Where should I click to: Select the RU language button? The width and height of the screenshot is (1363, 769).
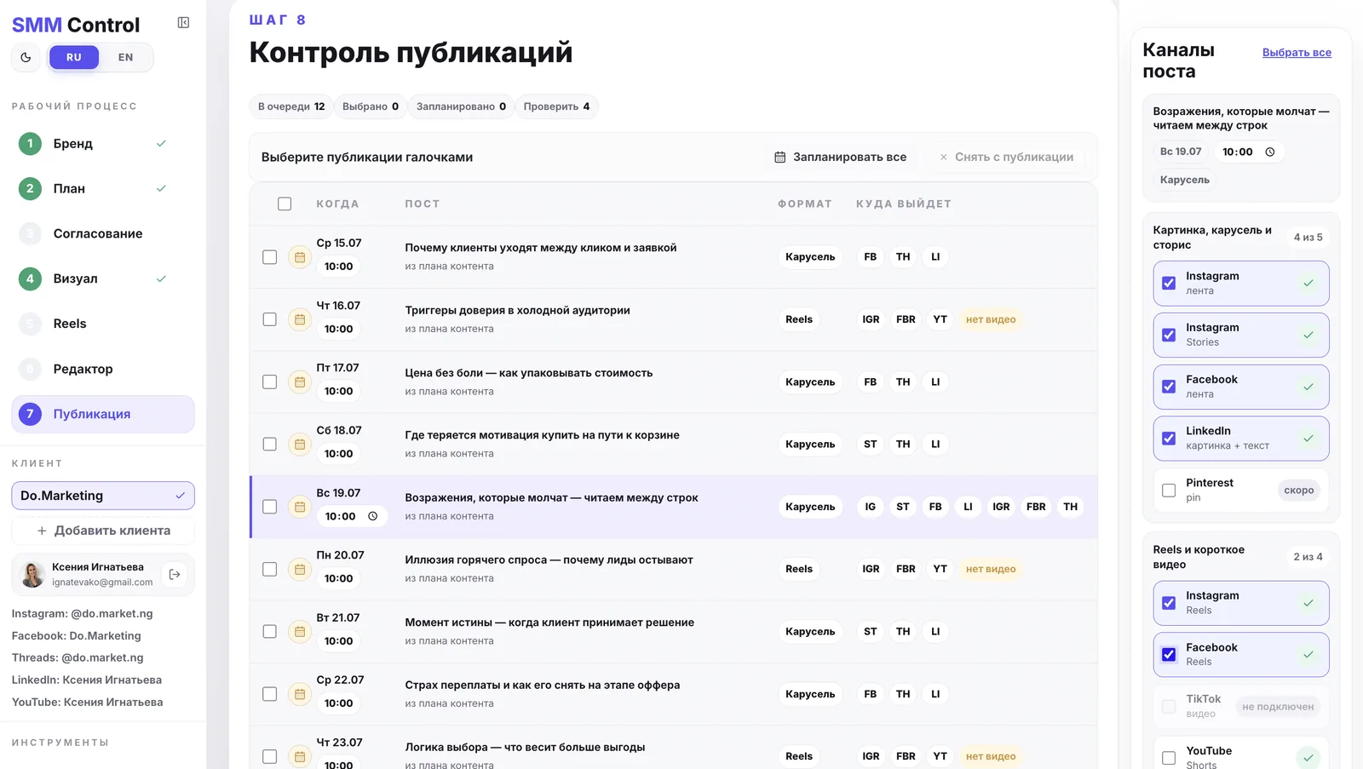click(x=74, y=57)
